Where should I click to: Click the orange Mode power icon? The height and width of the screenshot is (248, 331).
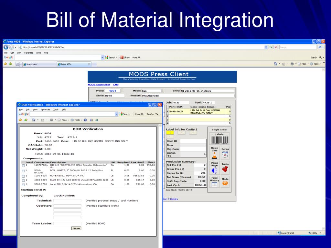point(225,183)
